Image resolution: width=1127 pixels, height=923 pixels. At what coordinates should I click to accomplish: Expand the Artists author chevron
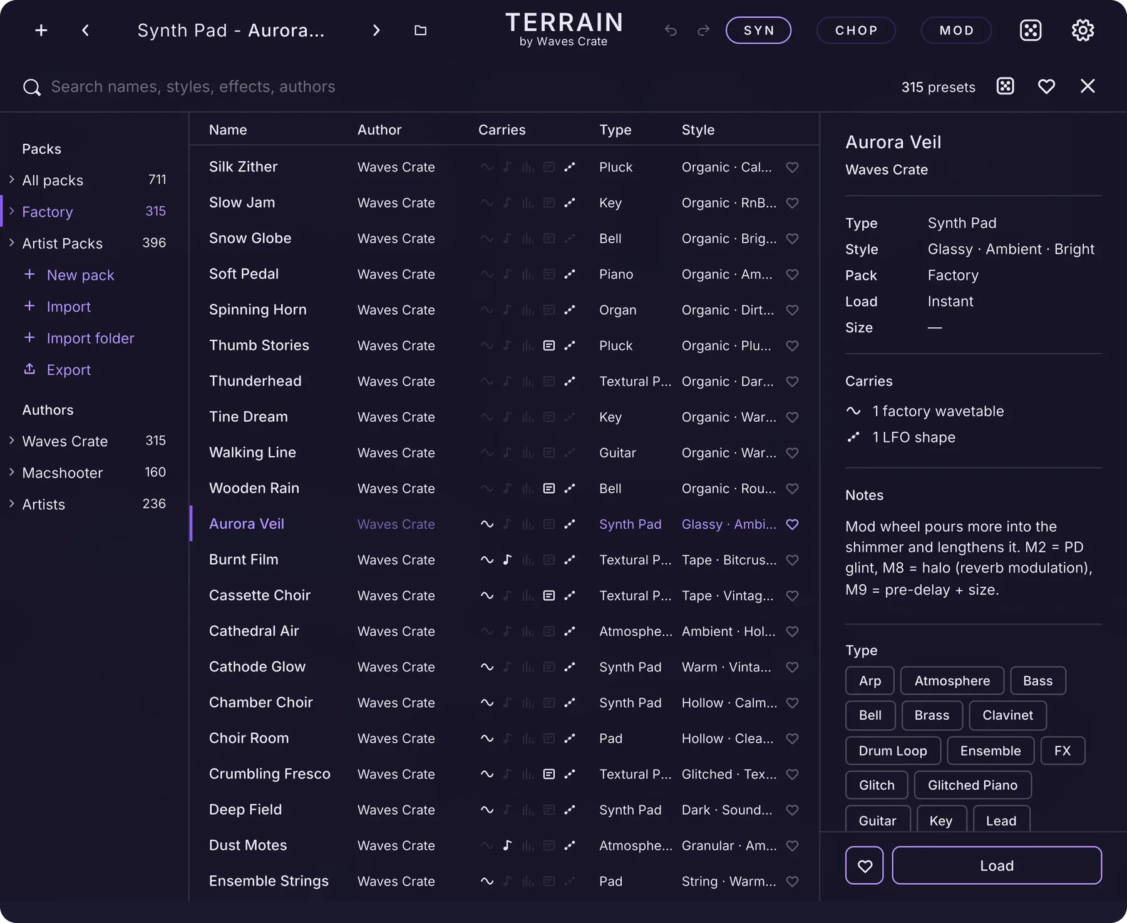click(12, 504)
